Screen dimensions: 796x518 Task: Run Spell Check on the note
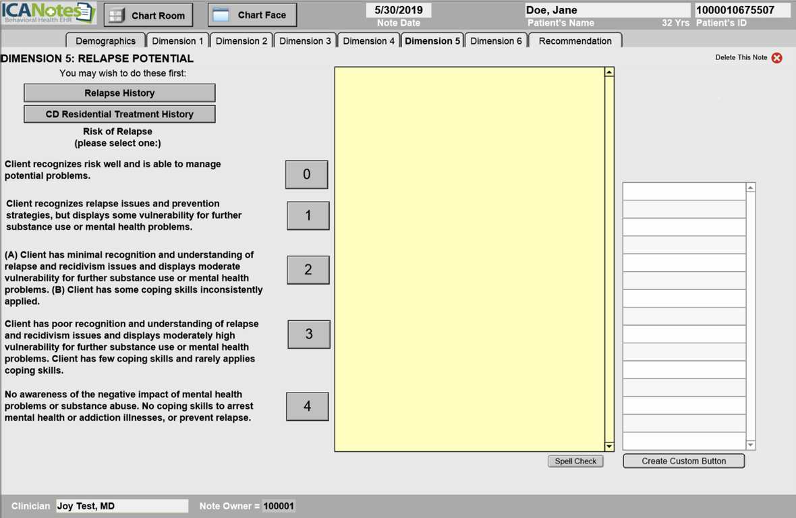coord(575,461)
